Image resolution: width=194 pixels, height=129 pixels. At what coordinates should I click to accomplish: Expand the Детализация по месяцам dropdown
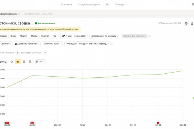pos(105,36)
